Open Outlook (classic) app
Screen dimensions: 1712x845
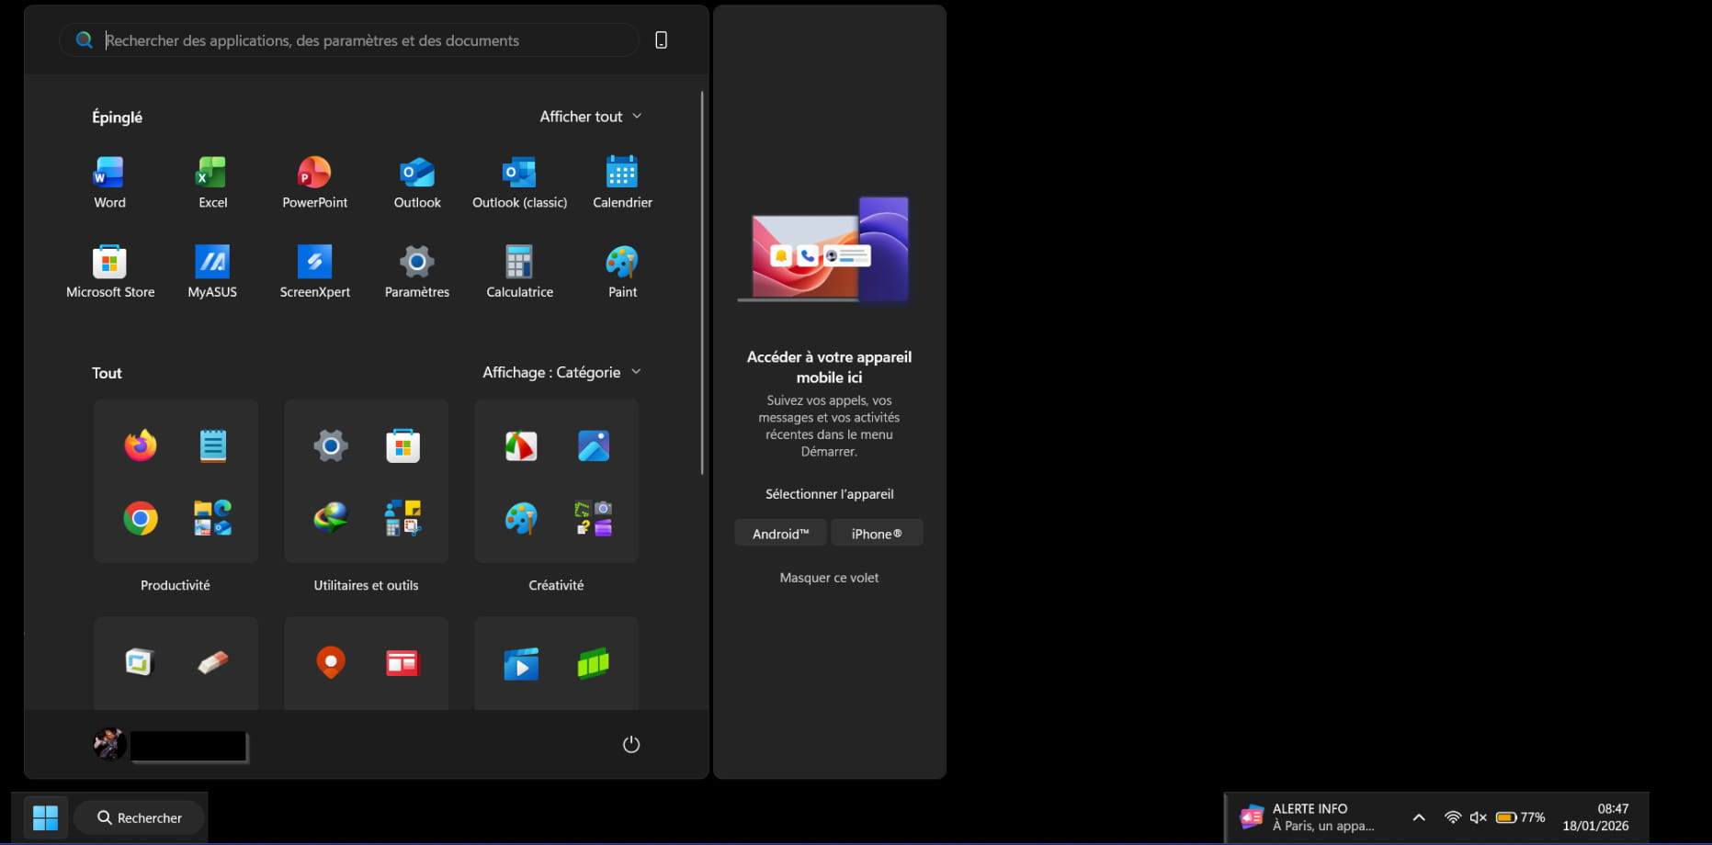tap(519, 182)
